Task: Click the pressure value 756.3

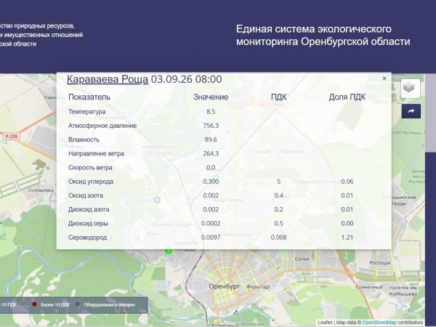Action: (x=211, y=126)
